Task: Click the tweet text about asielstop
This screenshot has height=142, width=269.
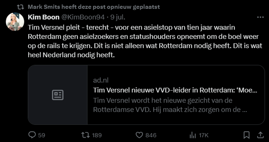Action: [x=143, y=41]
